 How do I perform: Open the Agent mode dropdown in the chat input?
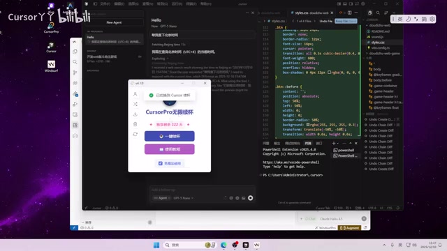pos(161,198)
